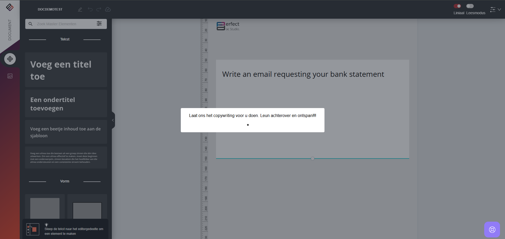505x239 pixels.
Task: Collapse the left elements panel
Action: click(113, 120)
